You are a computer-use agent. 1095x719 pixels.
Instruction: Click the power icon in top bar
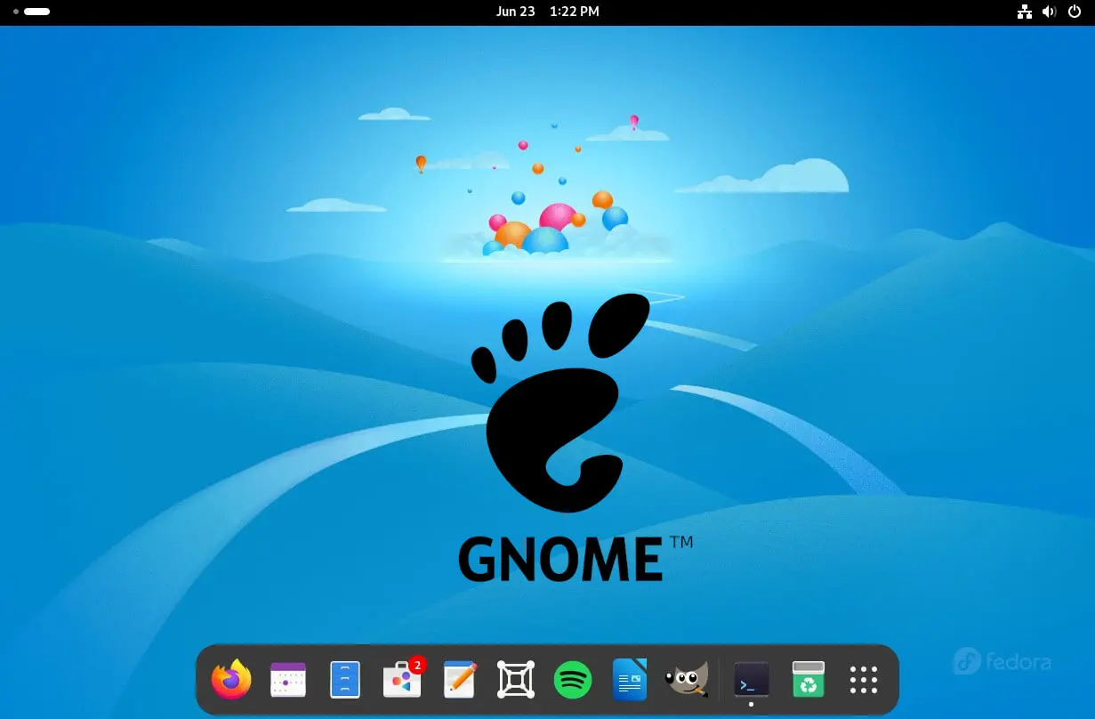pos(1074,12)
